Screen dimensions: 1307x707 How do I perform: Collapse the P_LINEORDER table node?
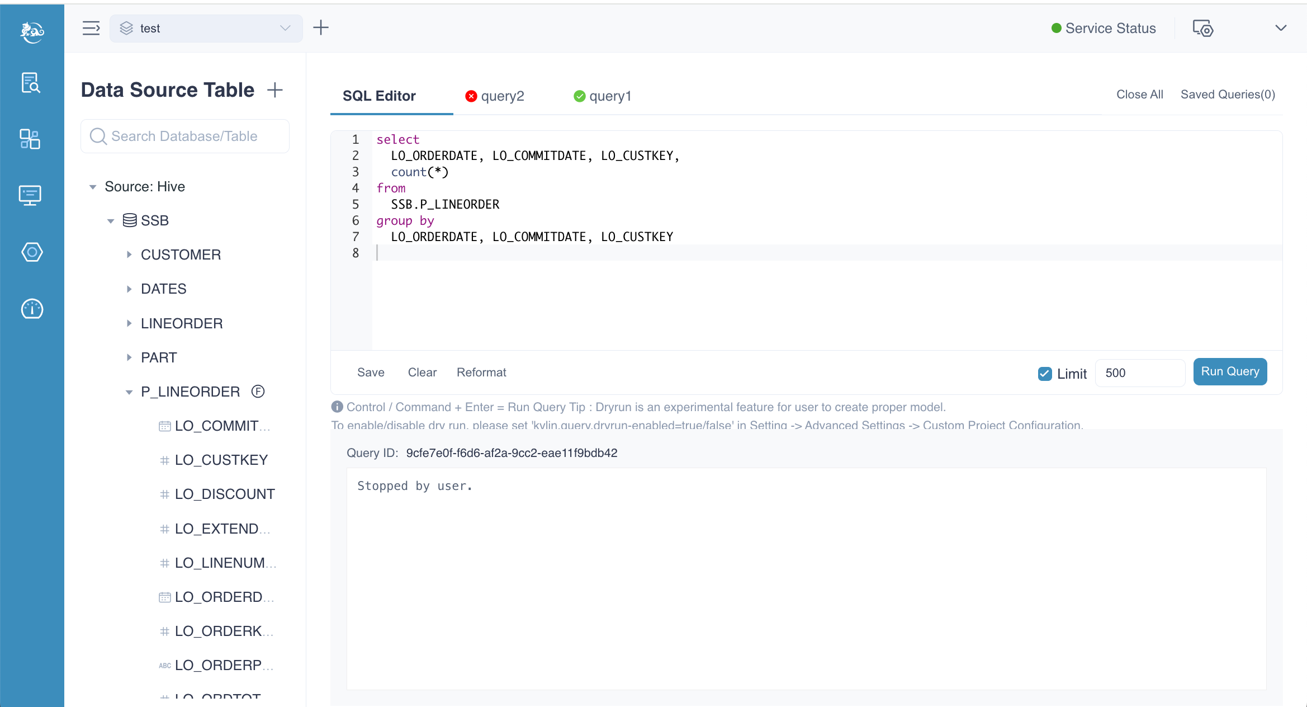129,392
